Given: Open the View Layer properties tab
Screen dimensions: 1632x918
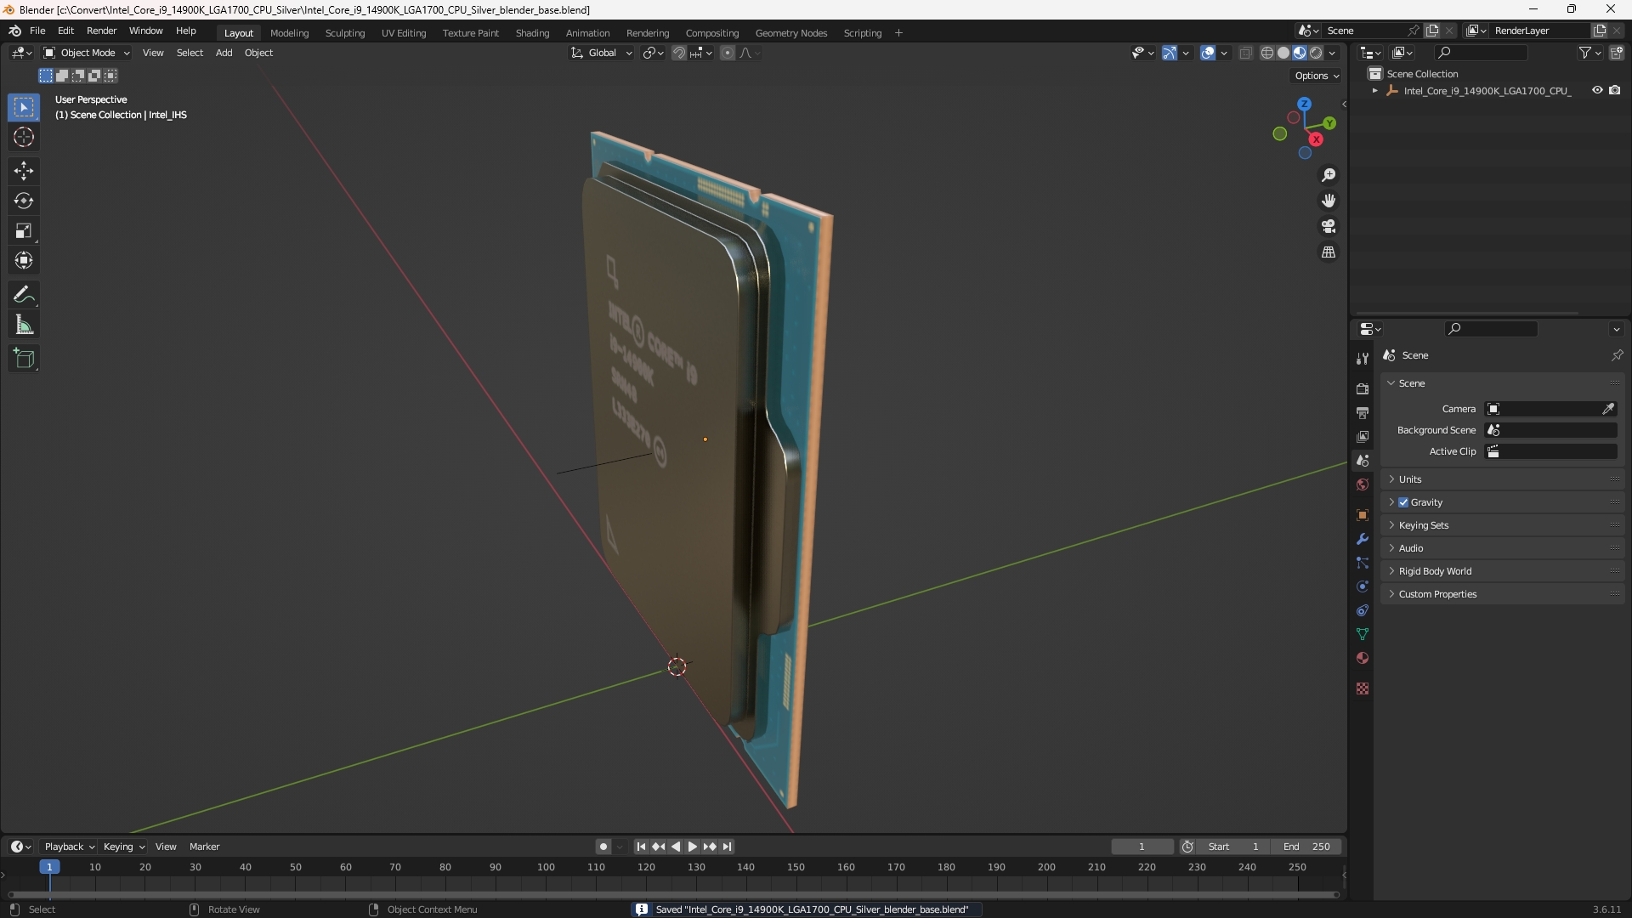Looking at the screenshot, I should [1363, 436].
